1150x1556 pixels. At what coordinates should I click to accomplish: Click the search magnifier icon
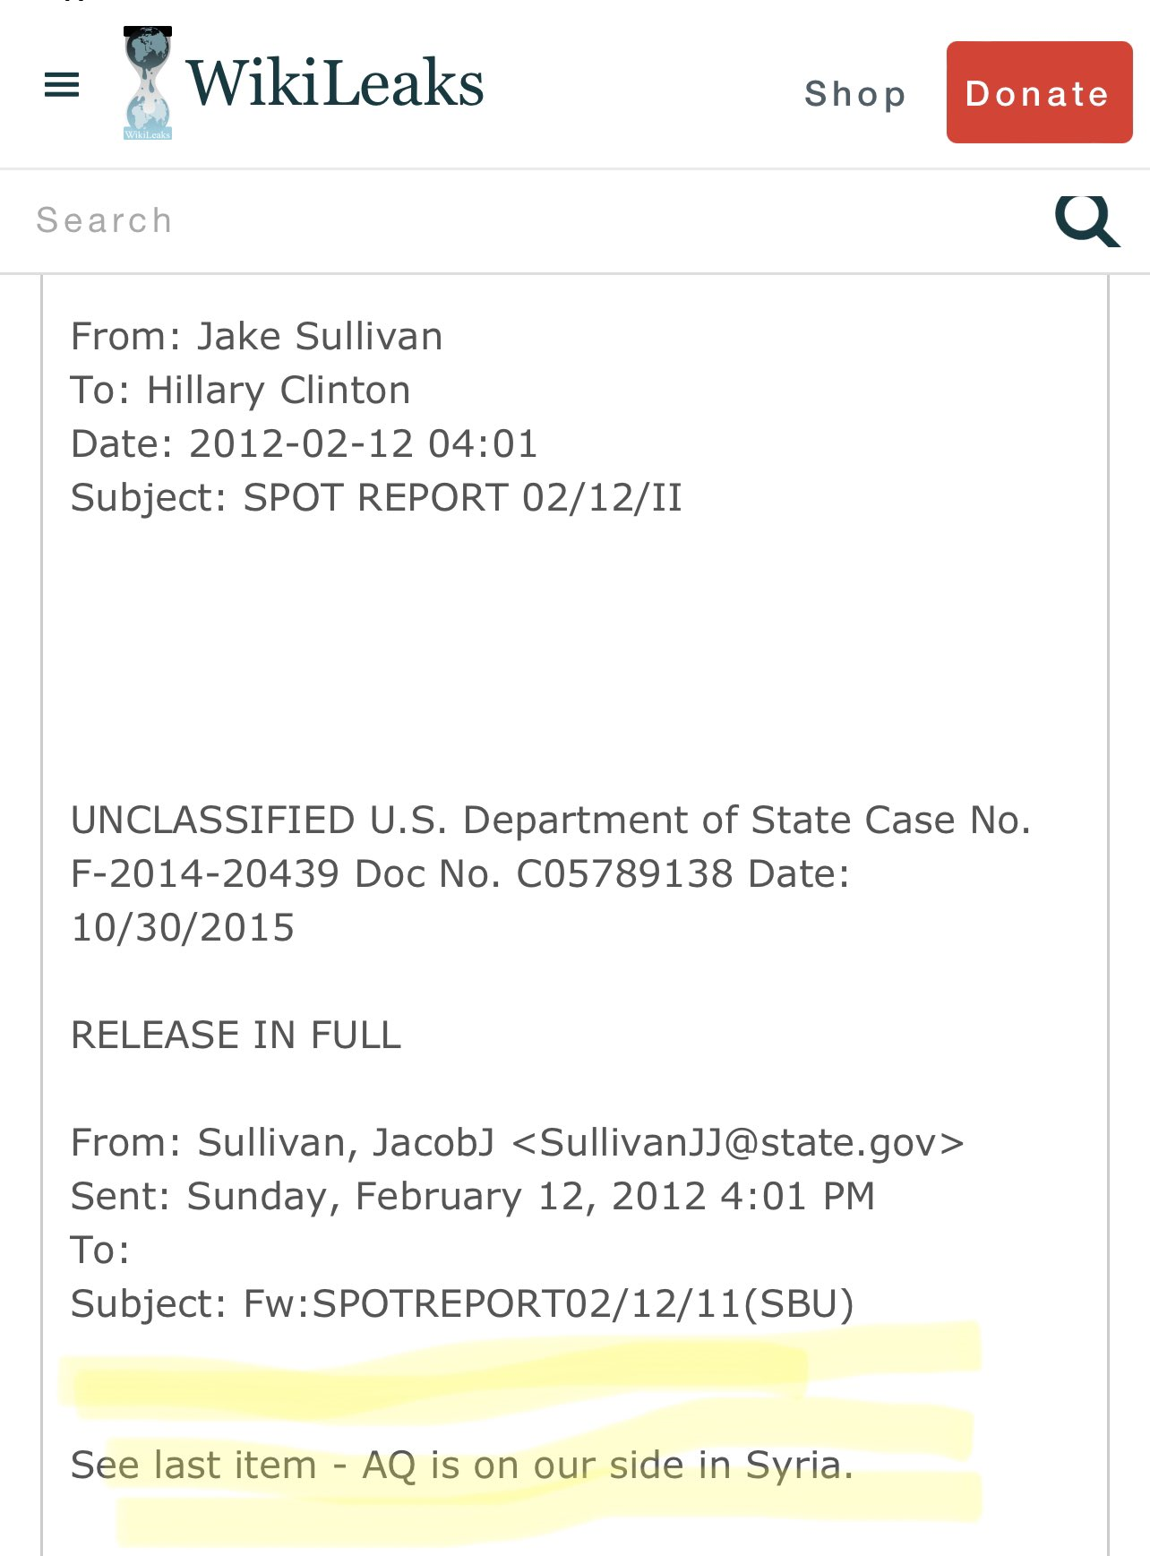1086,220
